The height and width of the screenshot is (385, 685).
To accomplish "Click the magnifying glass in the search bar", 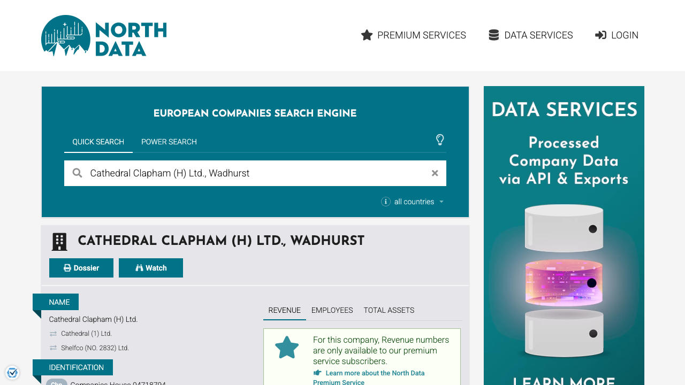I will pos(78,173).
